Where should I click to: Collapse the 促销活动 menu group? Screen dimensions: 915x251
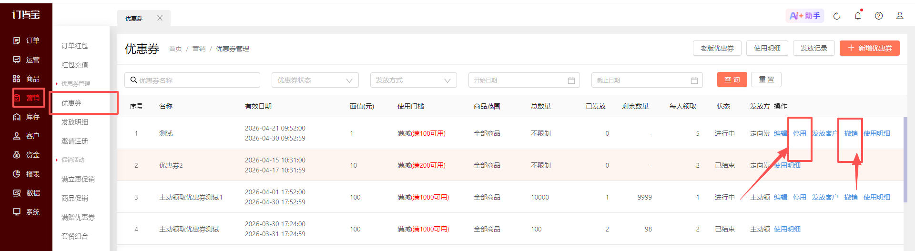[x=72, y=160]
